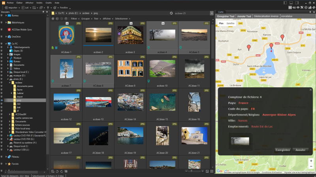Open the Grouper dropdown
The width and height of the screenshot is (316, 177).
coord(87,18)
